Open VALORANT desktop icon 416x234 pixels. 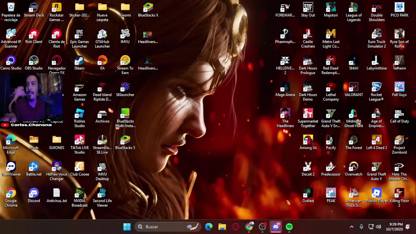point(354,89)
